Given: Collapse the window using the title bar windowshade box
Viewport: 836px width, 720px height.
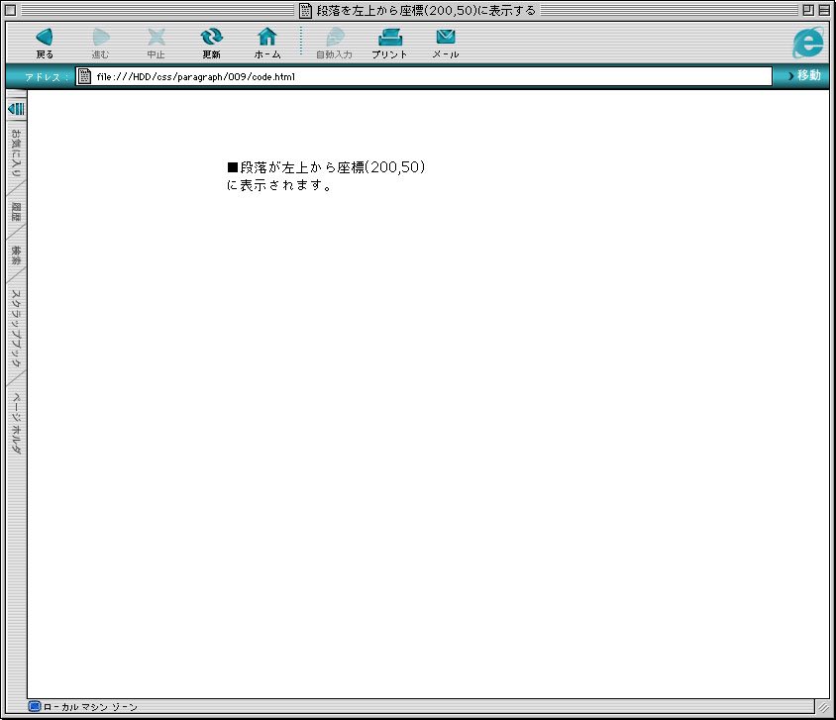Looking at the screenshot, I should tap(824, 10).
